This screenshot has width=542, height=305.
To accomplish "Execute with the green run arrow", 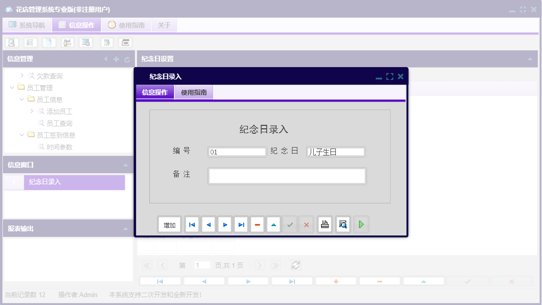I will click(361, 224).
